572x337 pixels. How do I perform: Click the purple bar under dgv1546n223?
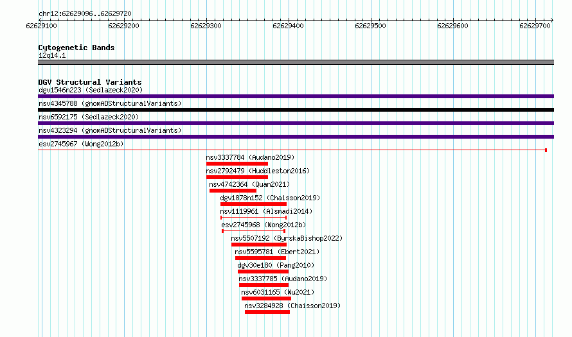296,96
